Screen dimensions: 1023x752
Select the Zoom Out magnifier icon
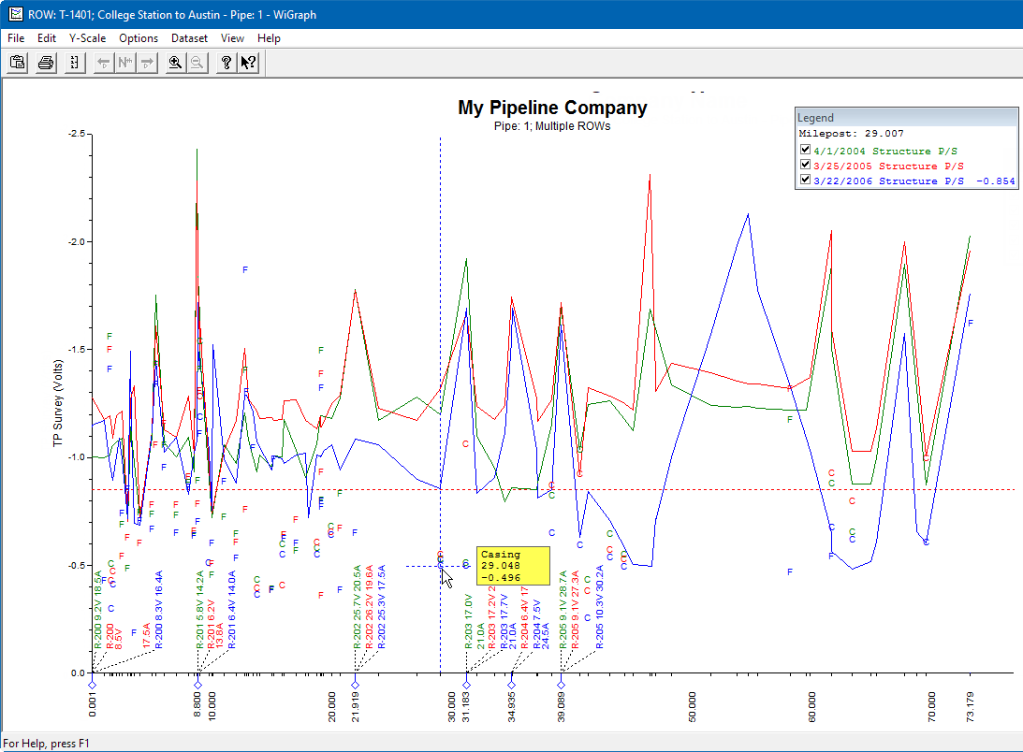197,62
